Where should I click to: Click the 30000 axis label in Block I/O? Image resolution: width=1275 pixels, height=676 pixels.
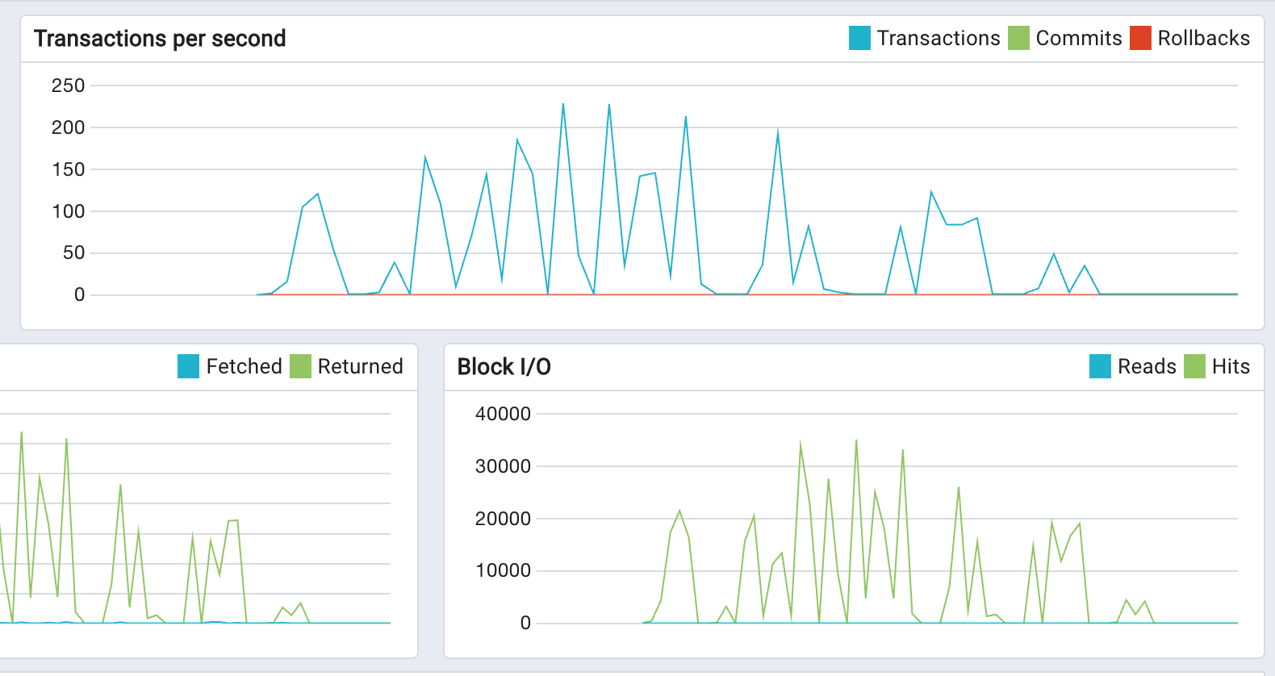point(503,466)
